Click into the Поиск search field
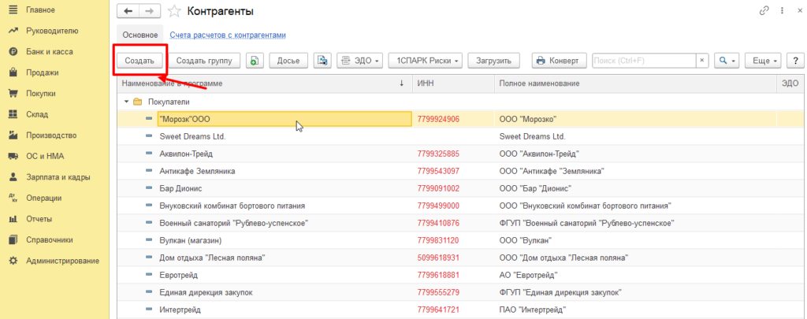807x319 pixels. click(642, 61)
